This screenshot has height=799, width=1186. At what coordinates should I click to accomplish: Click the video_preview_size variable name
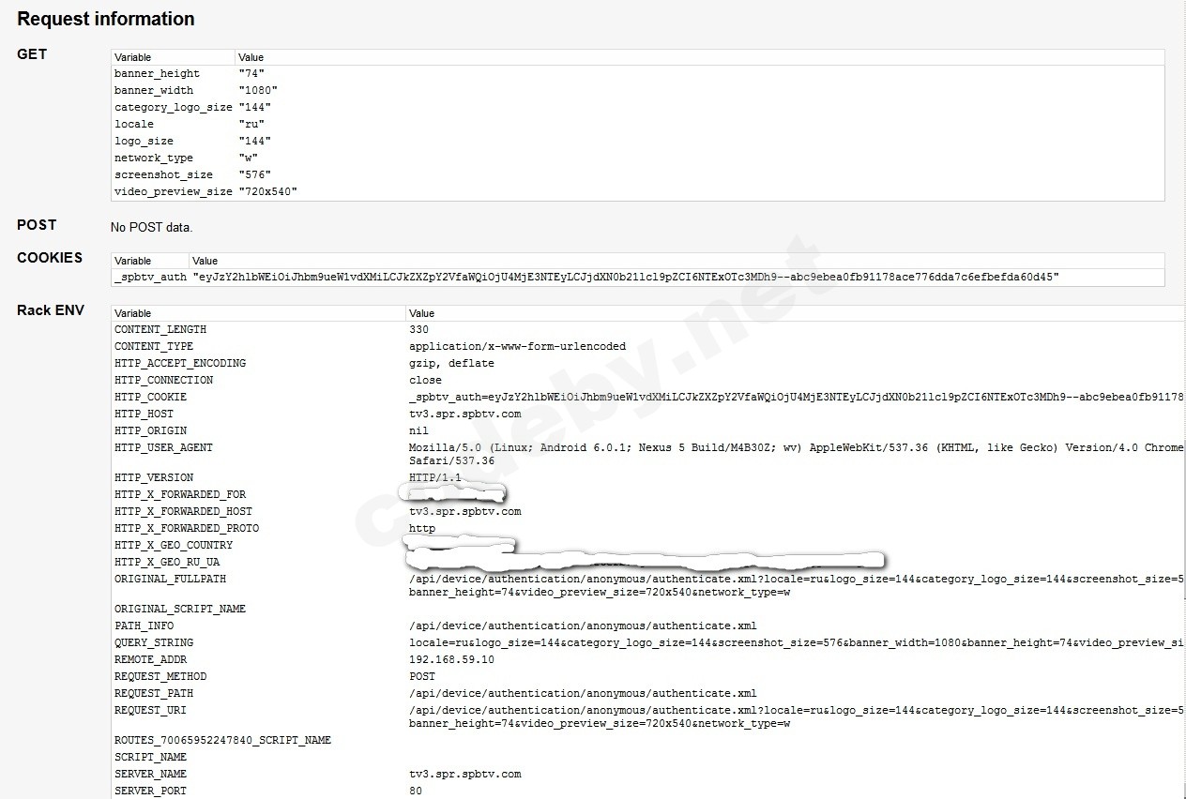[x=174, y=192]
